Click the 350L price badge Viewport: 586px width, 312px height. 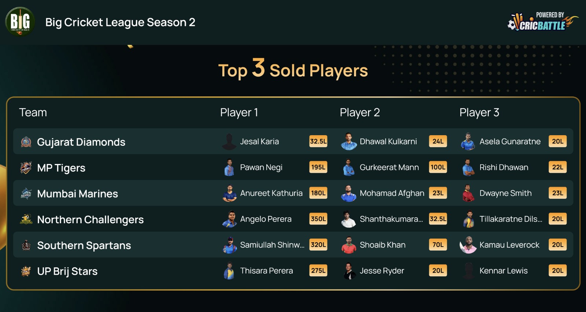click(x=318, y=219)
